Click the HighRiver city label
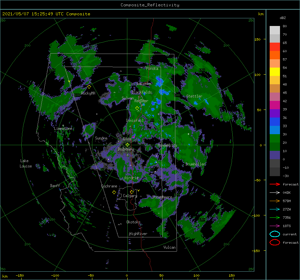The image size is (300, 280). coord(138,234)
